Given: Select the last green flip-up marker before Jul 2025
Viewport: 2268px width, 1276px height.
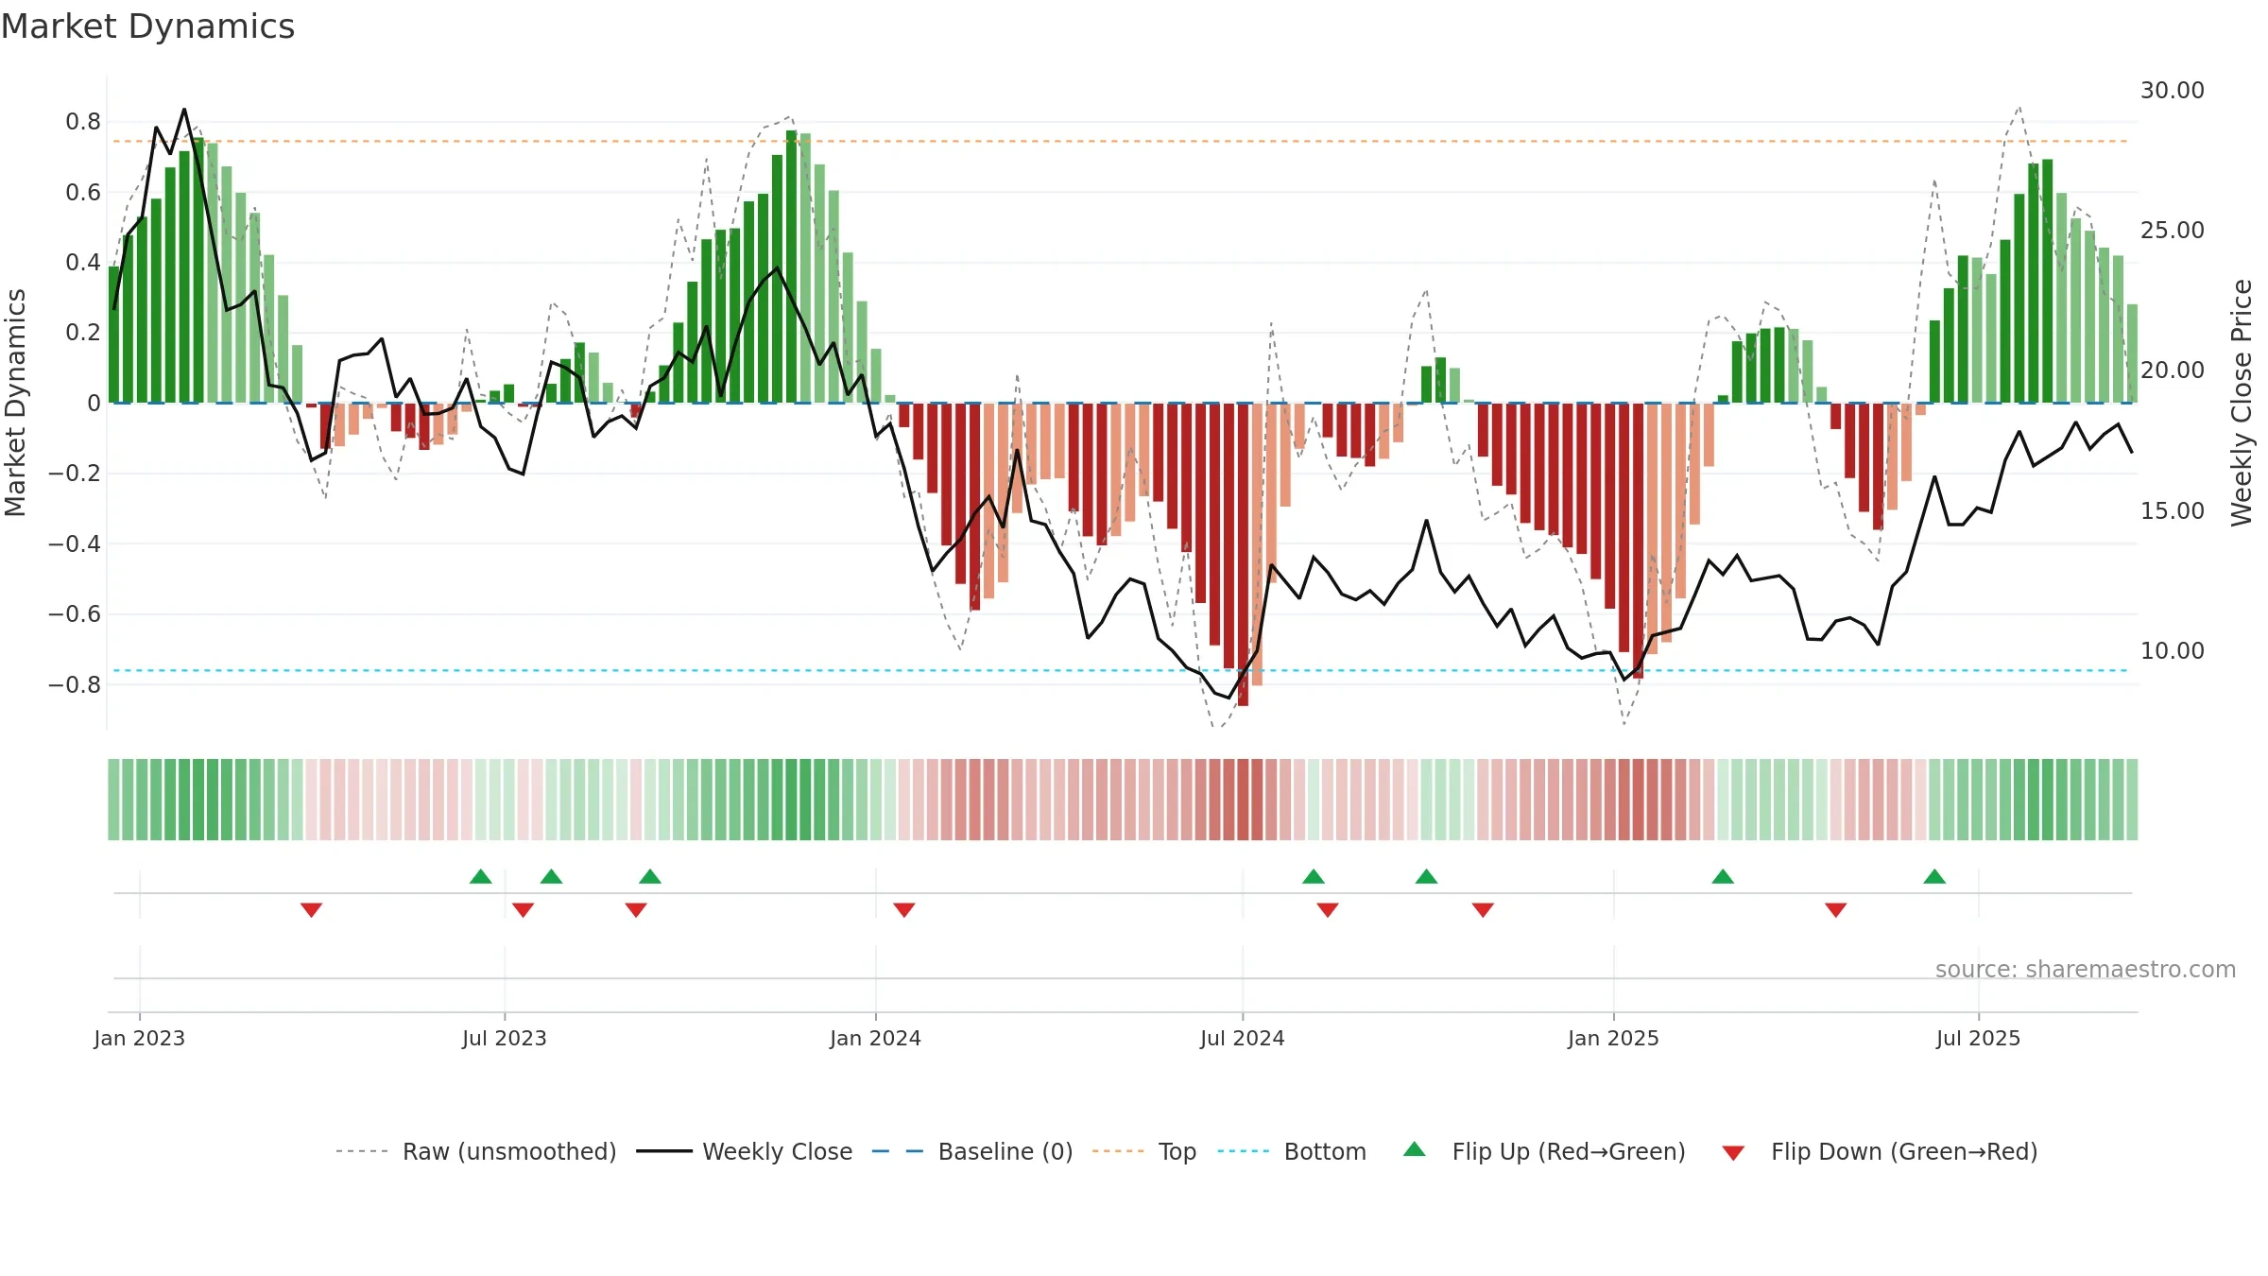Looking at the screenshot, I should pos(1934,876).
